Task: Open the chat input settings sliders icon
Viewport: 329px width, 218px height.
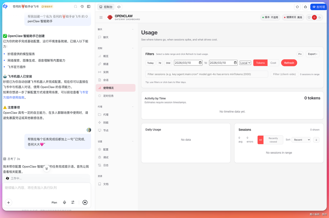Action: [x=73, y=203]
